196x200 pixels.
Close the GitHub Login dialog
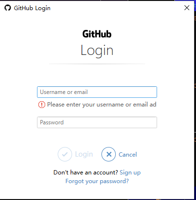(x=187, y=8)
